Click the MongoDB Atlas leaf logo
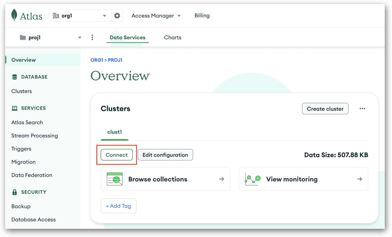Viewport: 392px width, 237px height. 14,15
